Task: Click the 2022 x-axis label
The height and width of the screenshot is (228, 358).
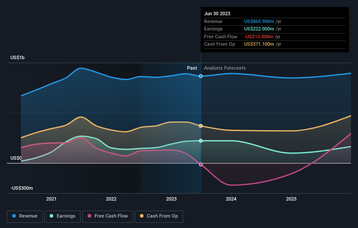Action: [111, 199]
